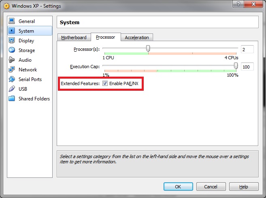Click the Processor(s) label
Image resolution: width=266 pixels, height=198 pixels.
pyautogui.click(x=87, y=49)
